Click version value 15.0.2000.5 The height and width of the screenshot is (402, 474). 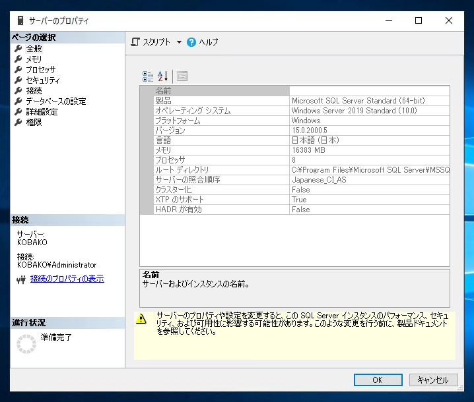pyautogui.click(x=309, y=130)
